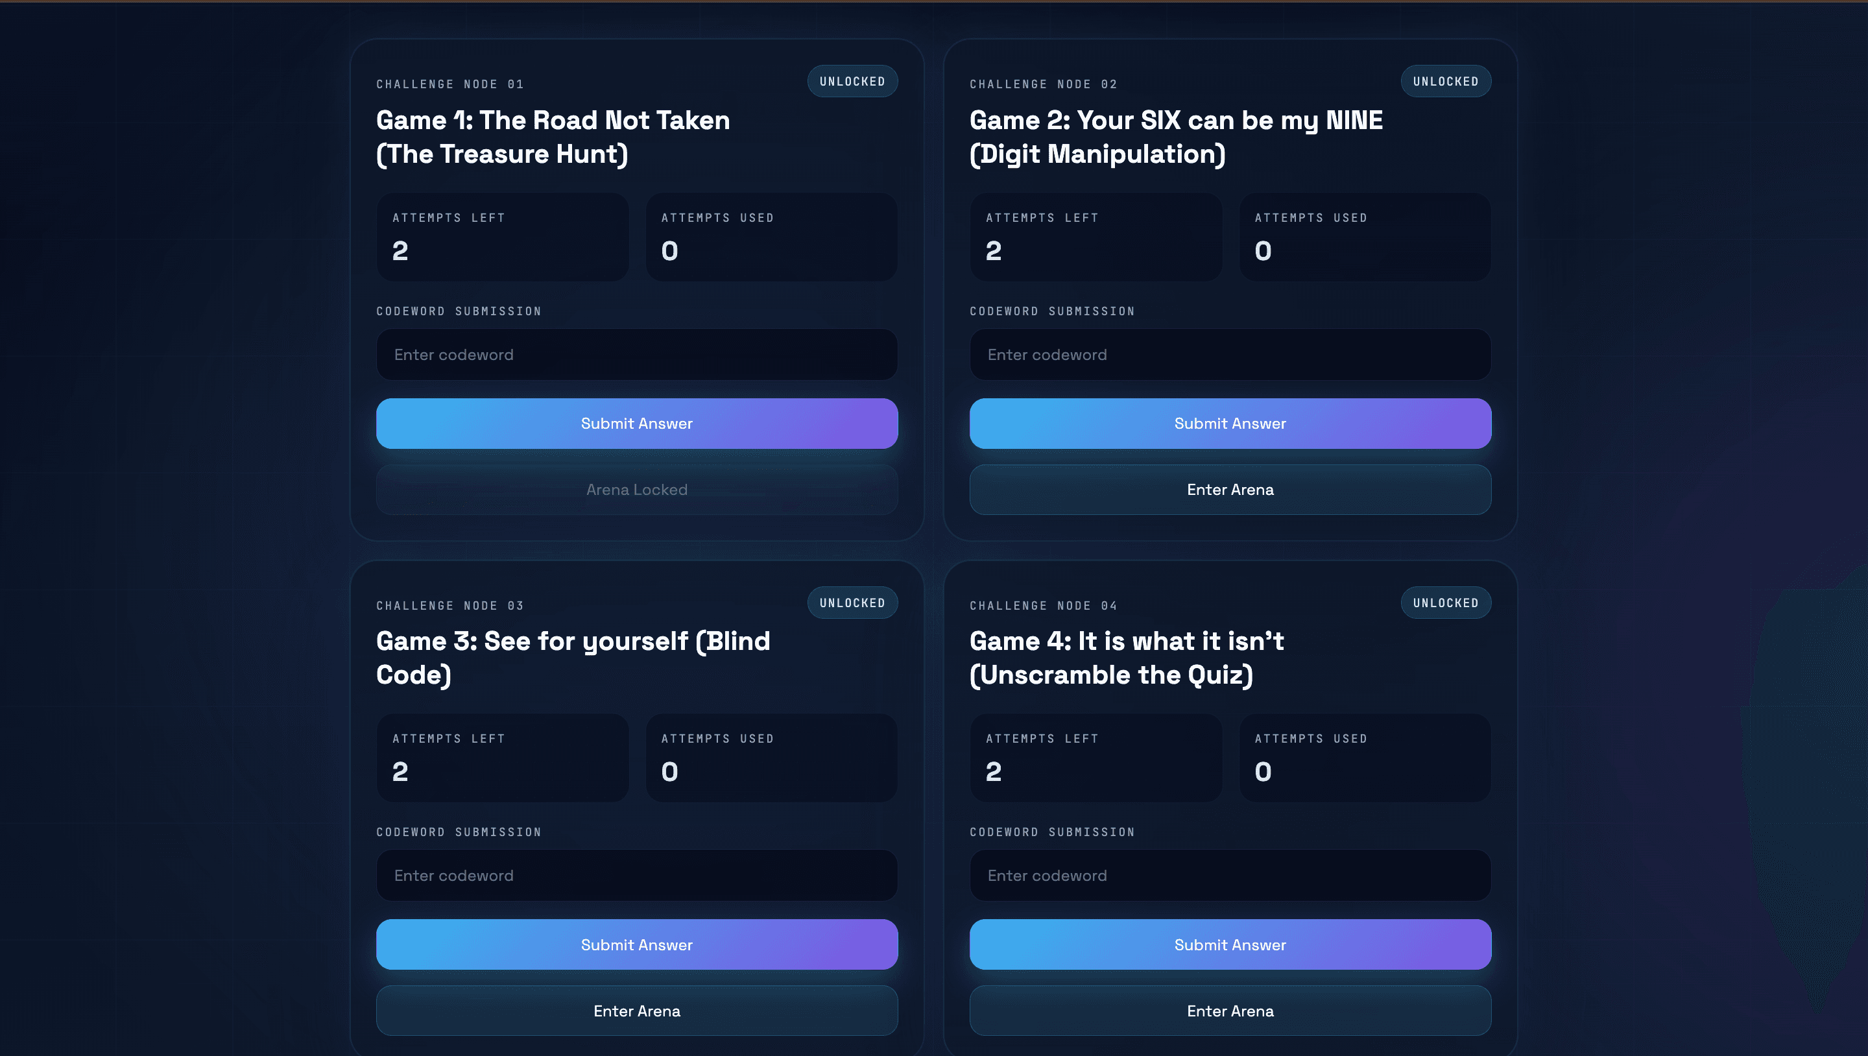Click the Submit Answer button for Game 2
Screen dimensions: 1868x1056
[x=1230, y=424]
